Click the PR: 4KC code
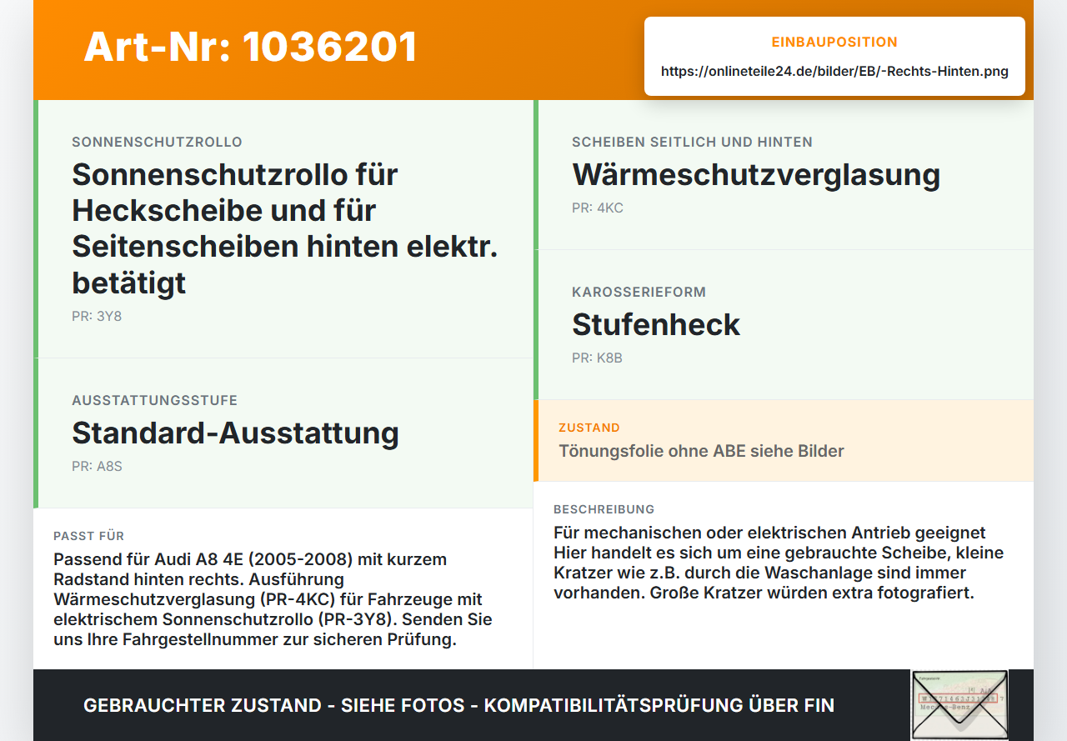The image size is (1067, 741). click(x=598, y=208)
